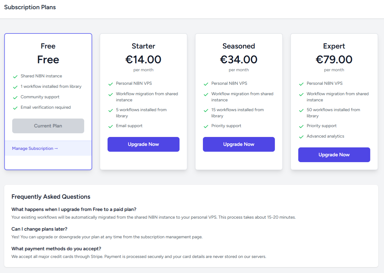This screenshot has height=273, width=384.
Task: Open Manage Subscription via the arrow link
Action: [35, 148]
